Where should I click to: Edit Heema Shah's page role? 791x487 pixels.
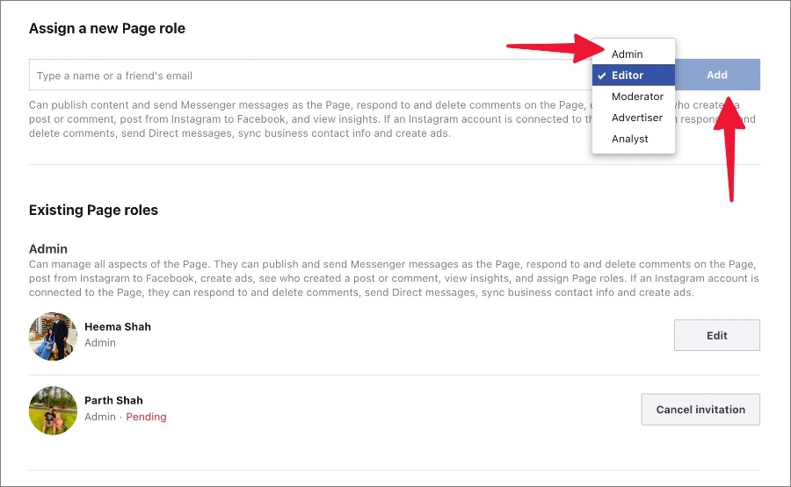coord(717,335)
